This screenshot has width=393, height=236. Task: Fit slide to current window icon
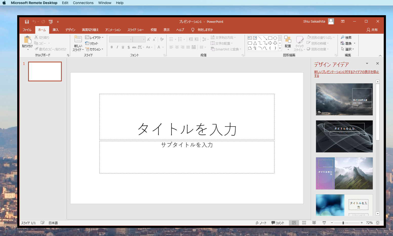(378, 223)
